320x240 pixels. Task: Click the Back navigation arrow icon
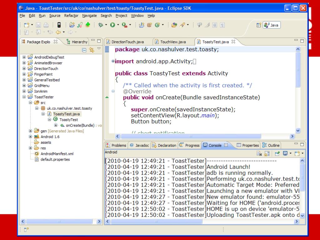[58, 32]
